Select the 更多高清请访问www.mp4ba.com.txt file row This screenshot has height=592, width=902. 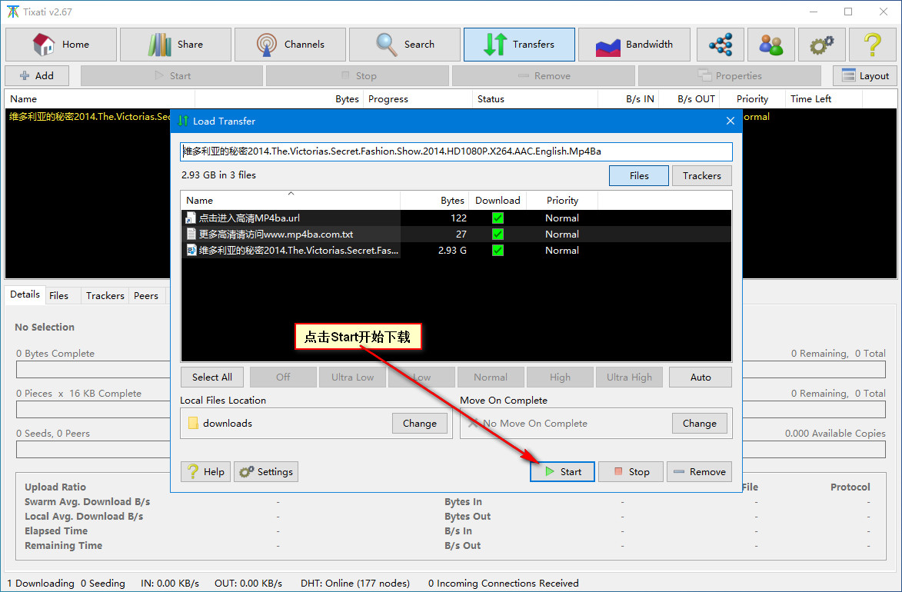click(x=456, y=234)
